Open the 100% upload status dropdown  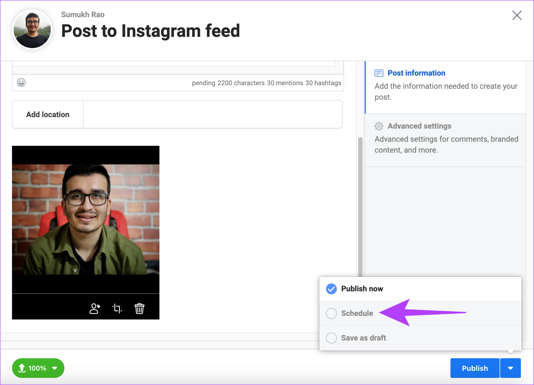pos(38,368)
